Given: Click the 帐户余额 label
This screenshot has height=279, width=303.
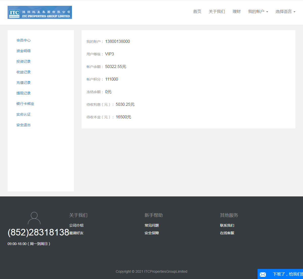Looking at the screenshot, I should pos(95,67).
